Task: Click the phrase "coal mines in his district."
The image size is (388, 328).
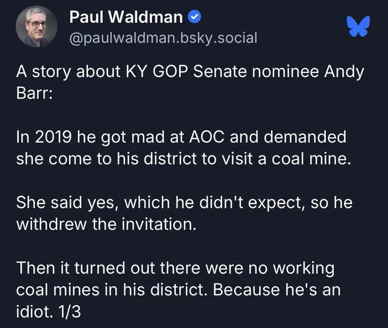Action: (112, 290)
